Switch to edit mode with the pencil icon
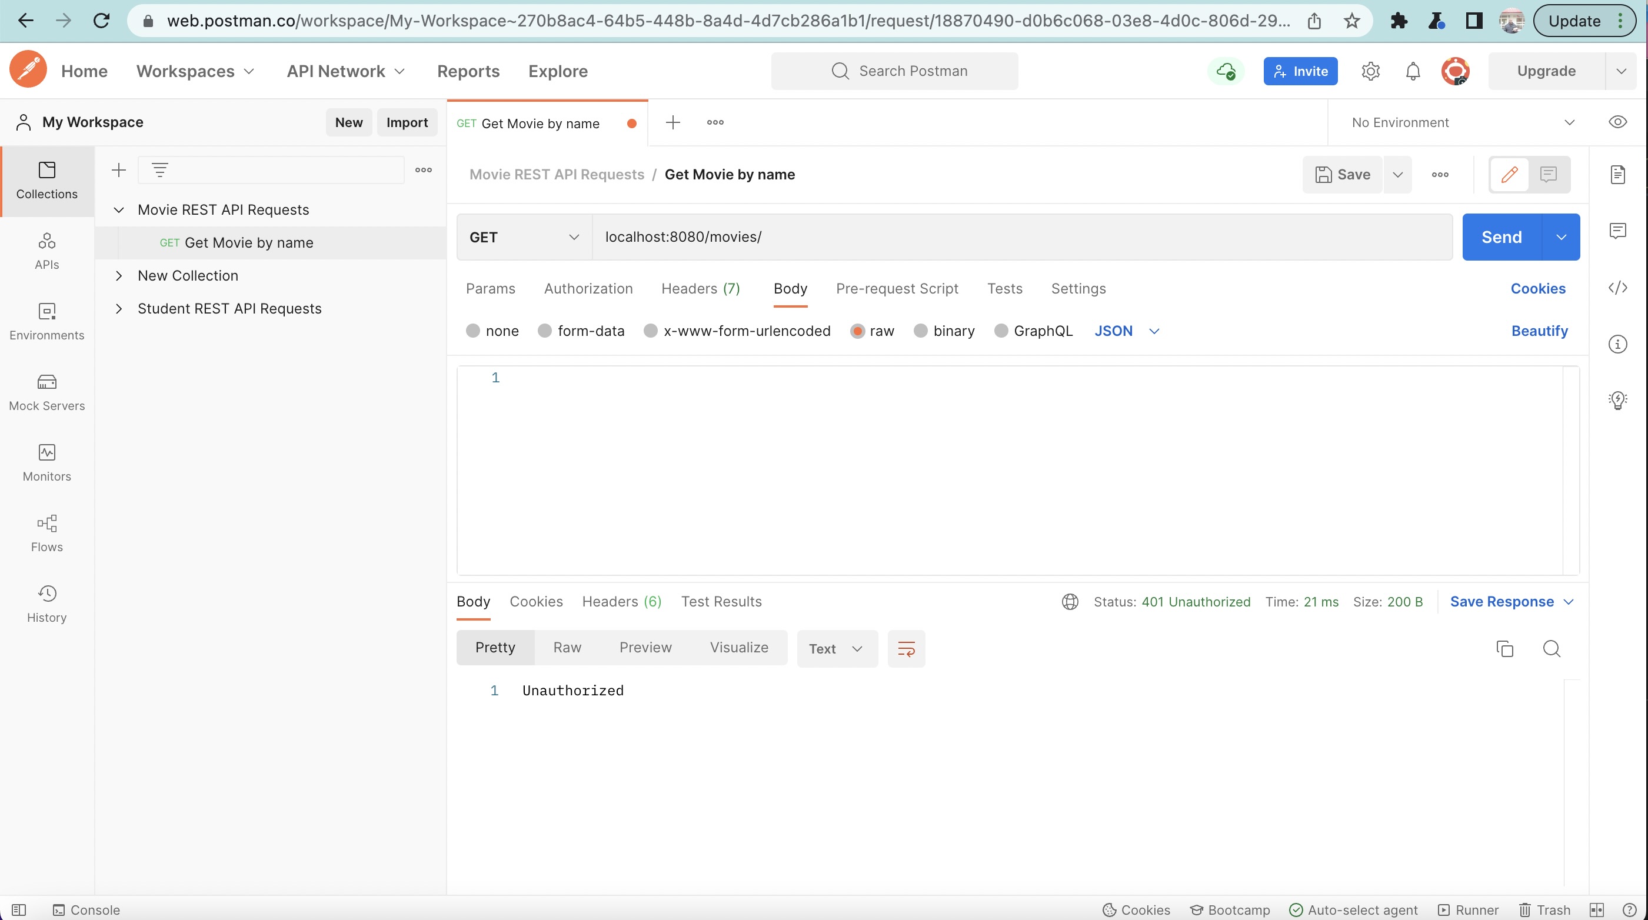 pyautogui.click(x=1509, y=174)
